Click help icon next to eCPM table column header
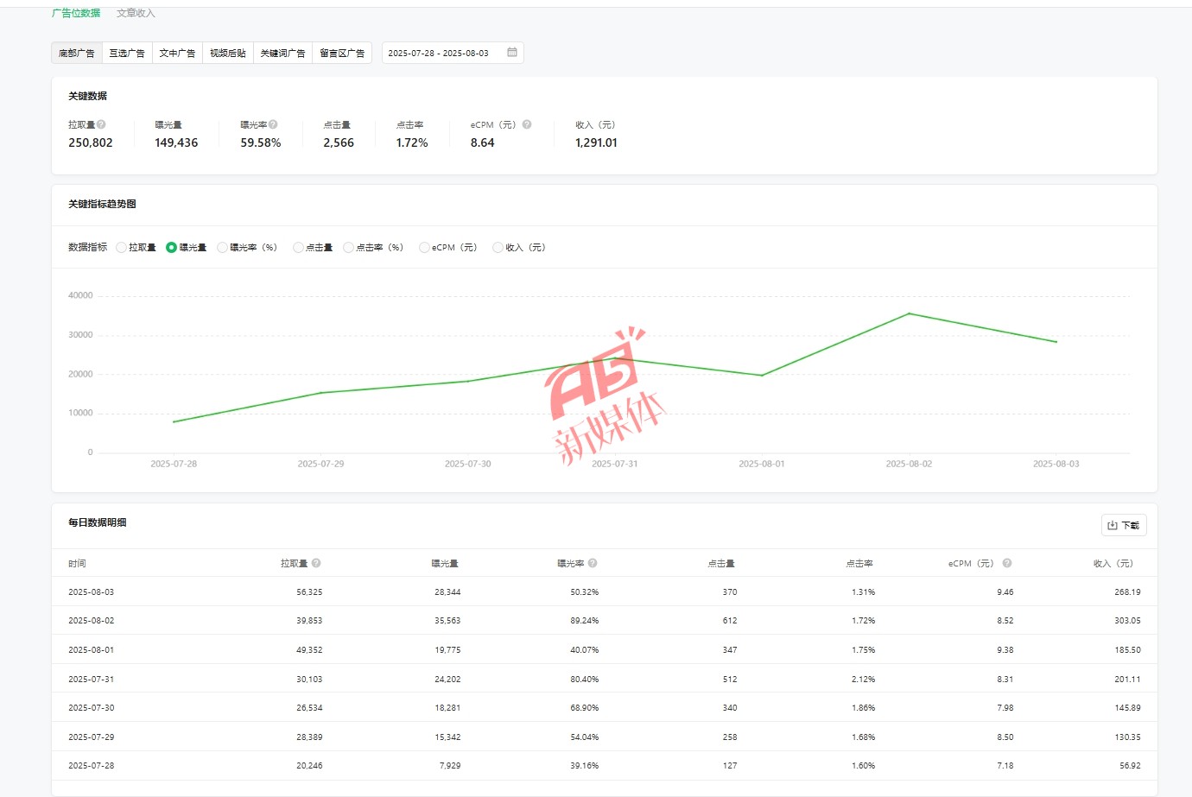Screen dimensions: 1192x797 [1007, 563]
